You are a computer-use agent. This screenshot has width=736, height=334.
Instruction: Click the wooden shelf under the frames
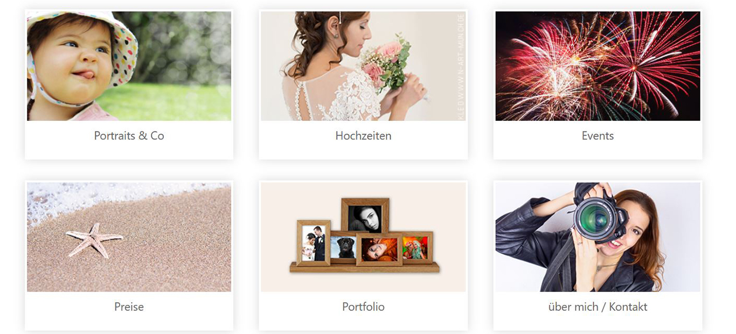[x=364, y=267]
